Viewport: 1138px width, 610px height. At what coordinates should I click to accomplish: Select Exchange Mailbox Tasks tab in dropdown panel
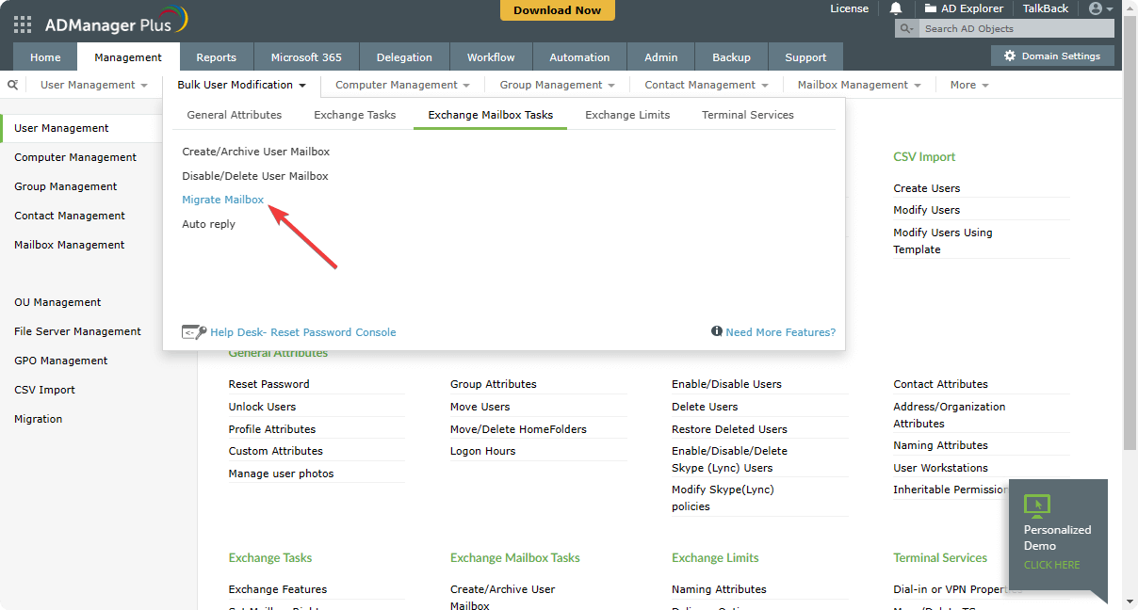[491, 115]
